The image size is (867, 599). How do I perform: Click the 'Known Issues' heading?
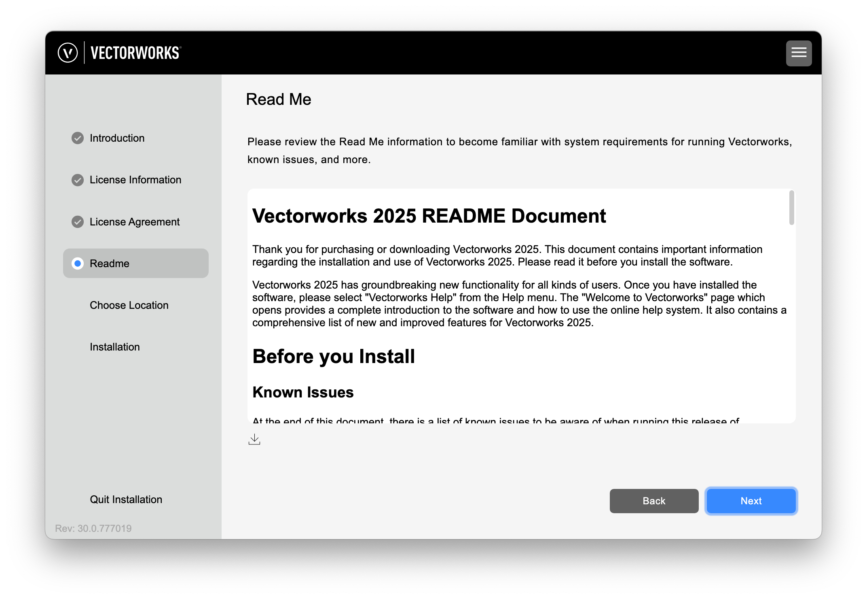click(303, 393)
